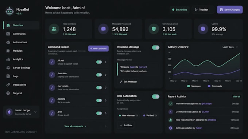Click the slash icon beside /poll
The image size is (248, 139).
point(52,113)
